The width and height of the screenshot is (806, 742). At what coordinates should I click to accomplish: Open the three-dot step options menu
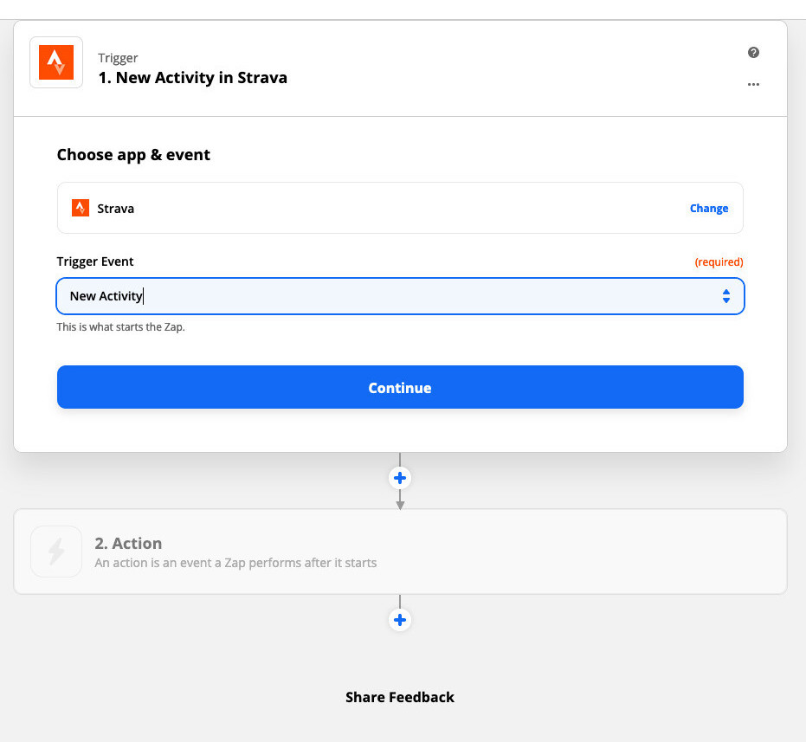pos(753,84)
